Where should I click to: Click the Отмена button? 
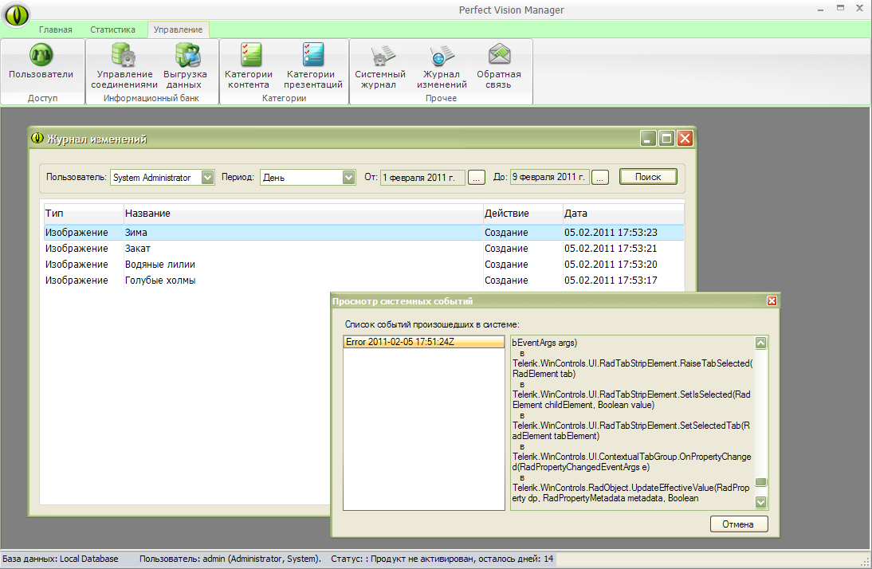click(739, 524)
